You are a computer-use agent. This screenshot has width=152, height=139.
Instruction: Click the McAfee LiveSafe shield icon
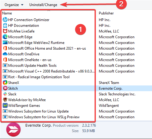[5, 31]
